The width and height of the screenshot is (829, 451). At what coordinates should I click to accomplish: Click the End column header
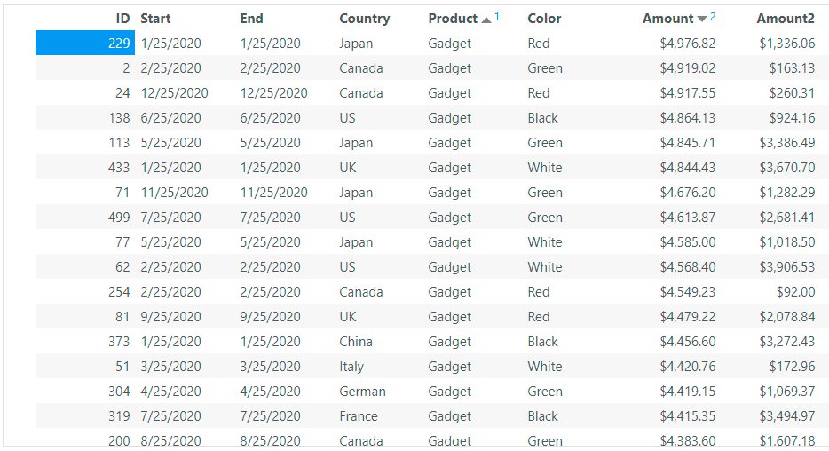[x=252, y=19]
